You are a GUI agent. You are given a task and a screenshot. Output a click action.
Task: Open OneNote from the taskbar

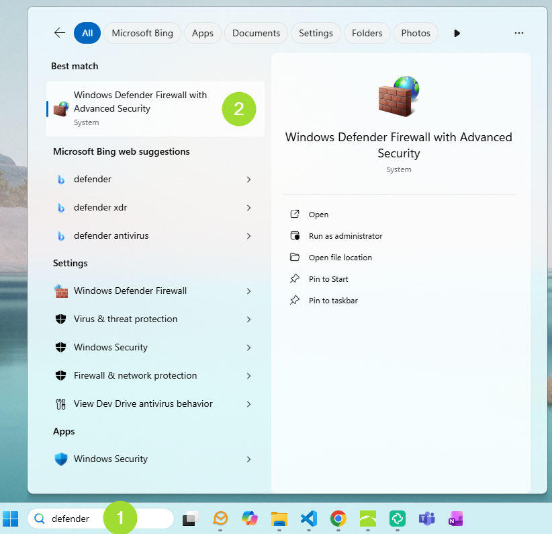[456, 519]
